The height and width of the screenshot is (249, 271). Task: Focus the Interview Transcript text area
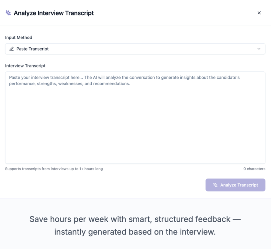135,124
